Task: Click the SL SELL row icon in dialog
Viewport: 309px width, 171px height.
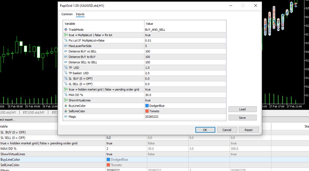Action: [x=66, y=84]
